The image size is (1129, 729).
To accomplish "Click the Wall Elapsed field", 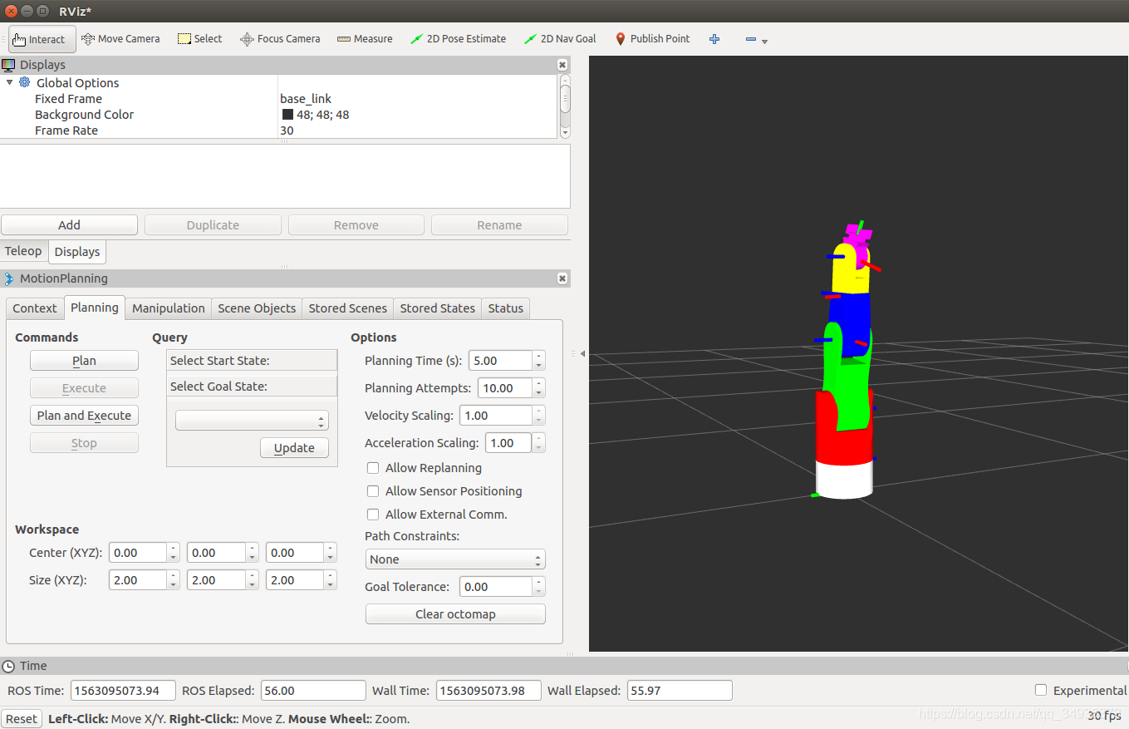I will click(679, 691).
